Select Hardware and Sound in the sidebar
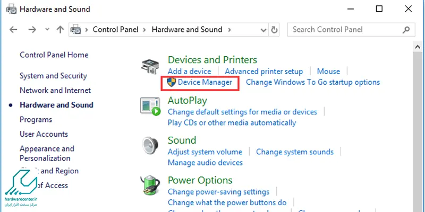The height and width of the screenshot is (212, 425). pyautogui.click(x=56, y=105)
